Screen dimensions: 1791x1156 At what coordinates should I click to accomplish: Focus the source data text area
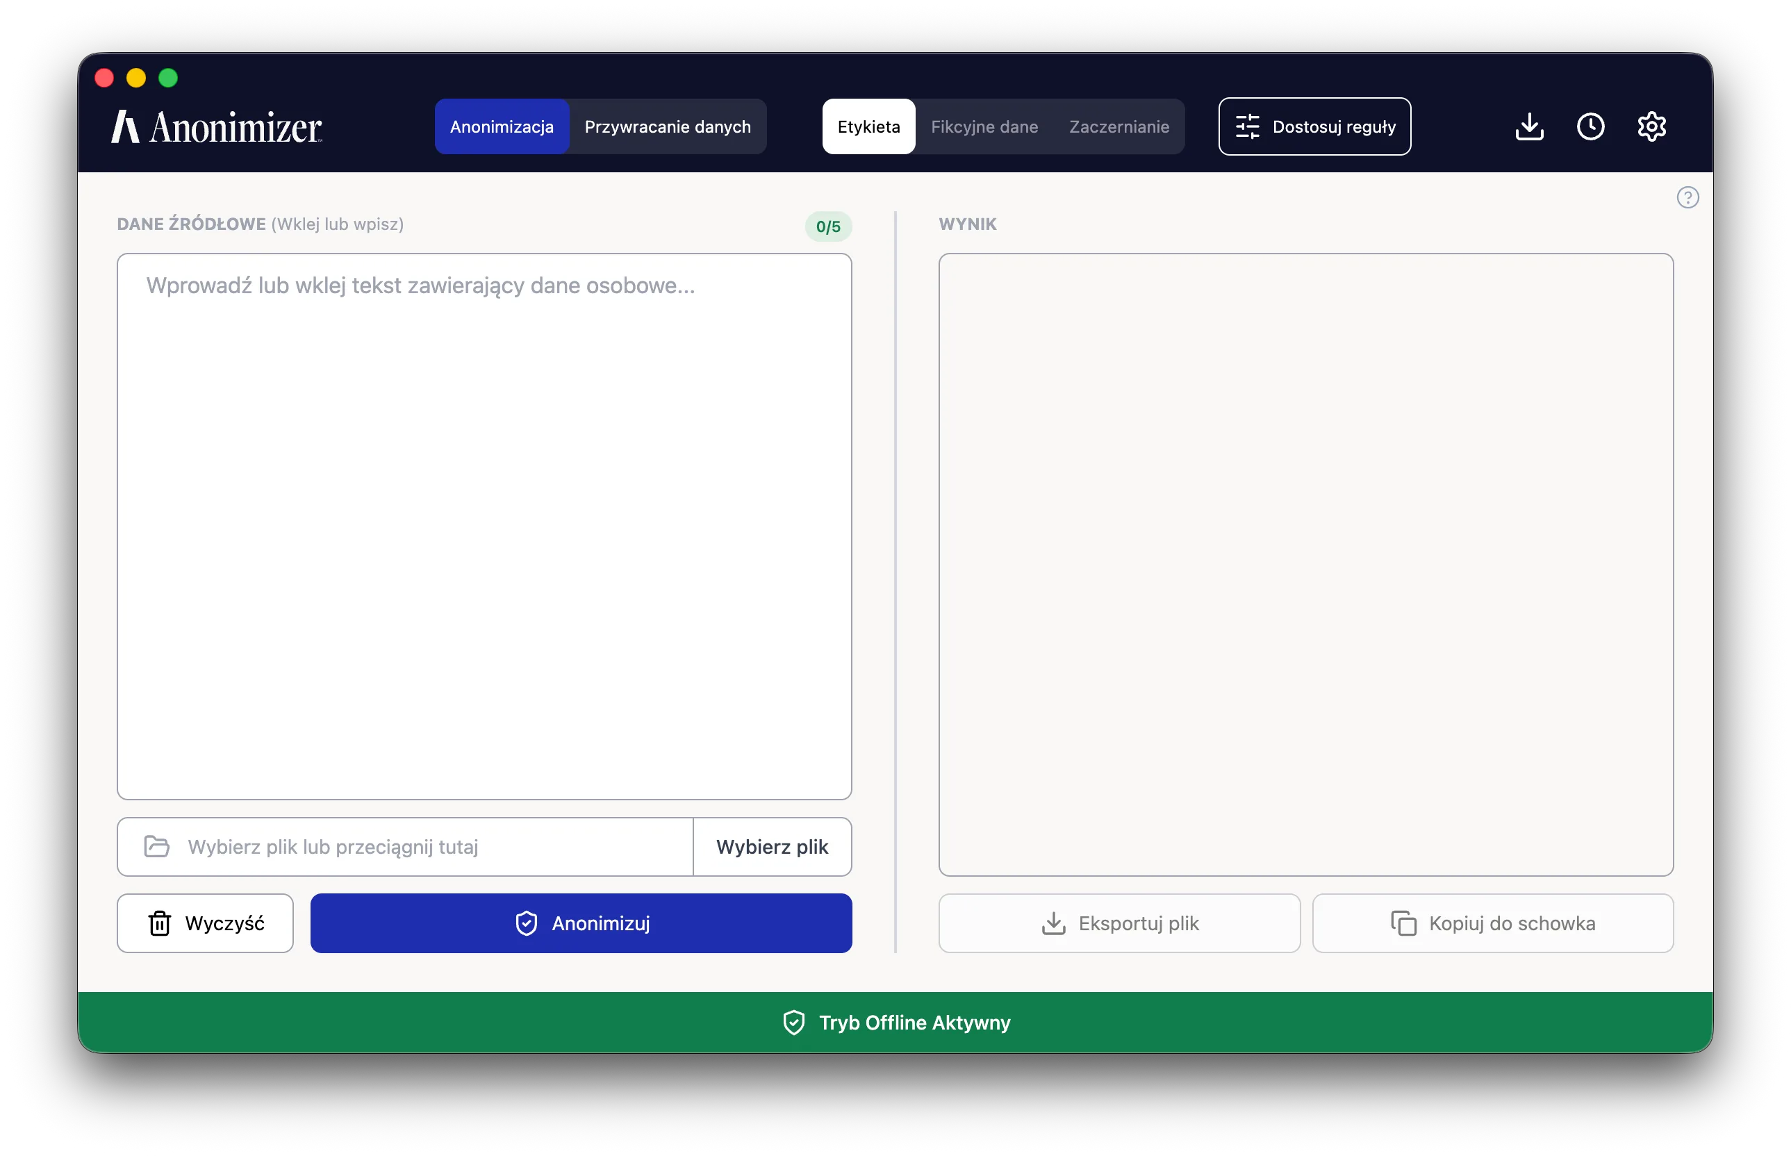484,527
